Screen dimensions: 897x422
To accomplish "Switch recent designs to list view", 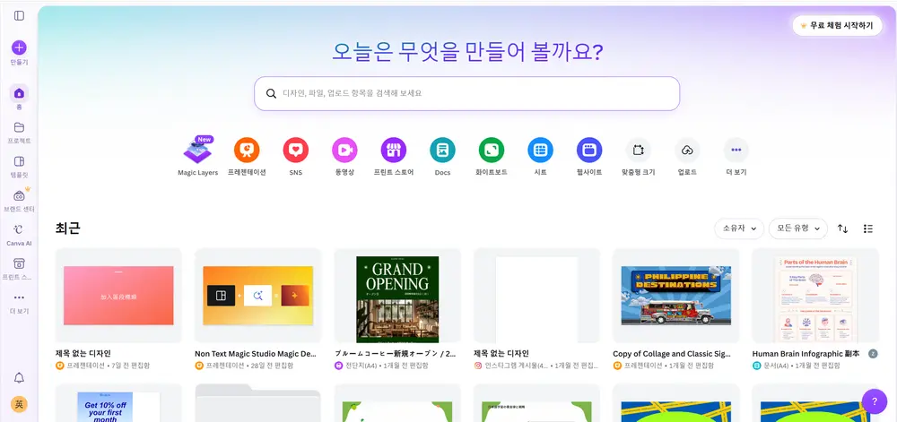I will click(x=867, y=228).
